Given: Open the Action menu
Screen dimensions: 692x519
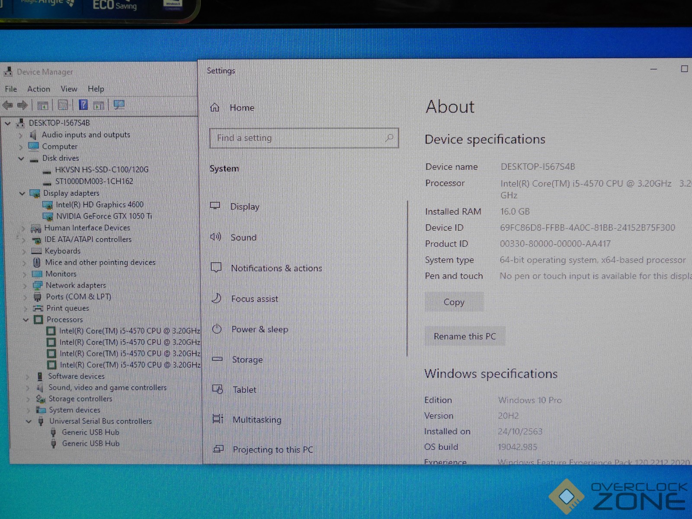Looking at the screenshot, I should (38, 89).
